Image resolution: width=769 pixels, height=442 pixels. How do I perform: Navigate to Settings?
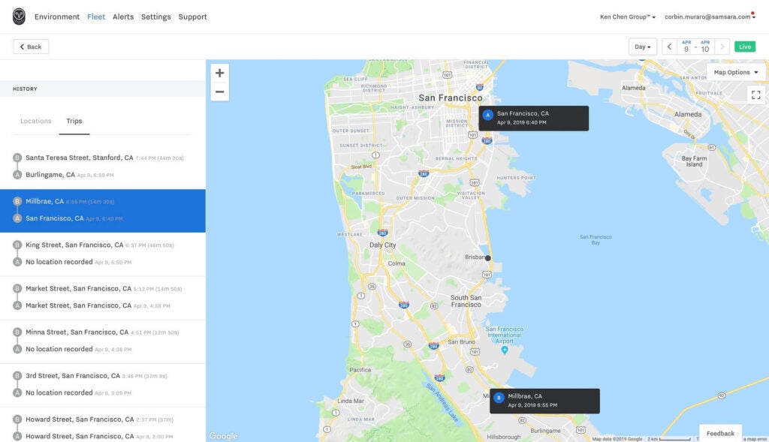point(155,16)
